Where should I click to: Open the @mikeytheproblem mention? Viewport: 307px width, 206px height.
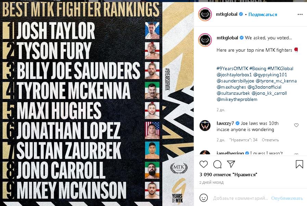[237, 99]
